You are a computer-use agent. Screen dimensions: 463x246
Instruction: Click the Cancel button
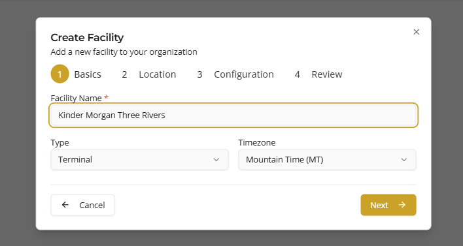[82, 205]
